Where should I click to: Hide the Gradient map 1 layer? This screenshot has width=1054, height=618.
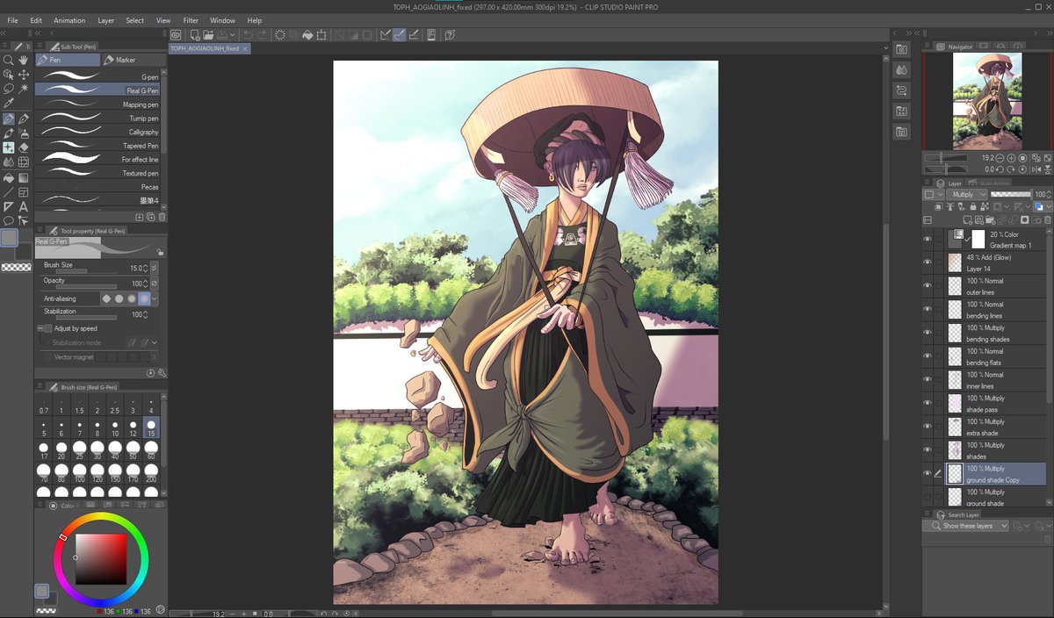click(x=928, y=239)
